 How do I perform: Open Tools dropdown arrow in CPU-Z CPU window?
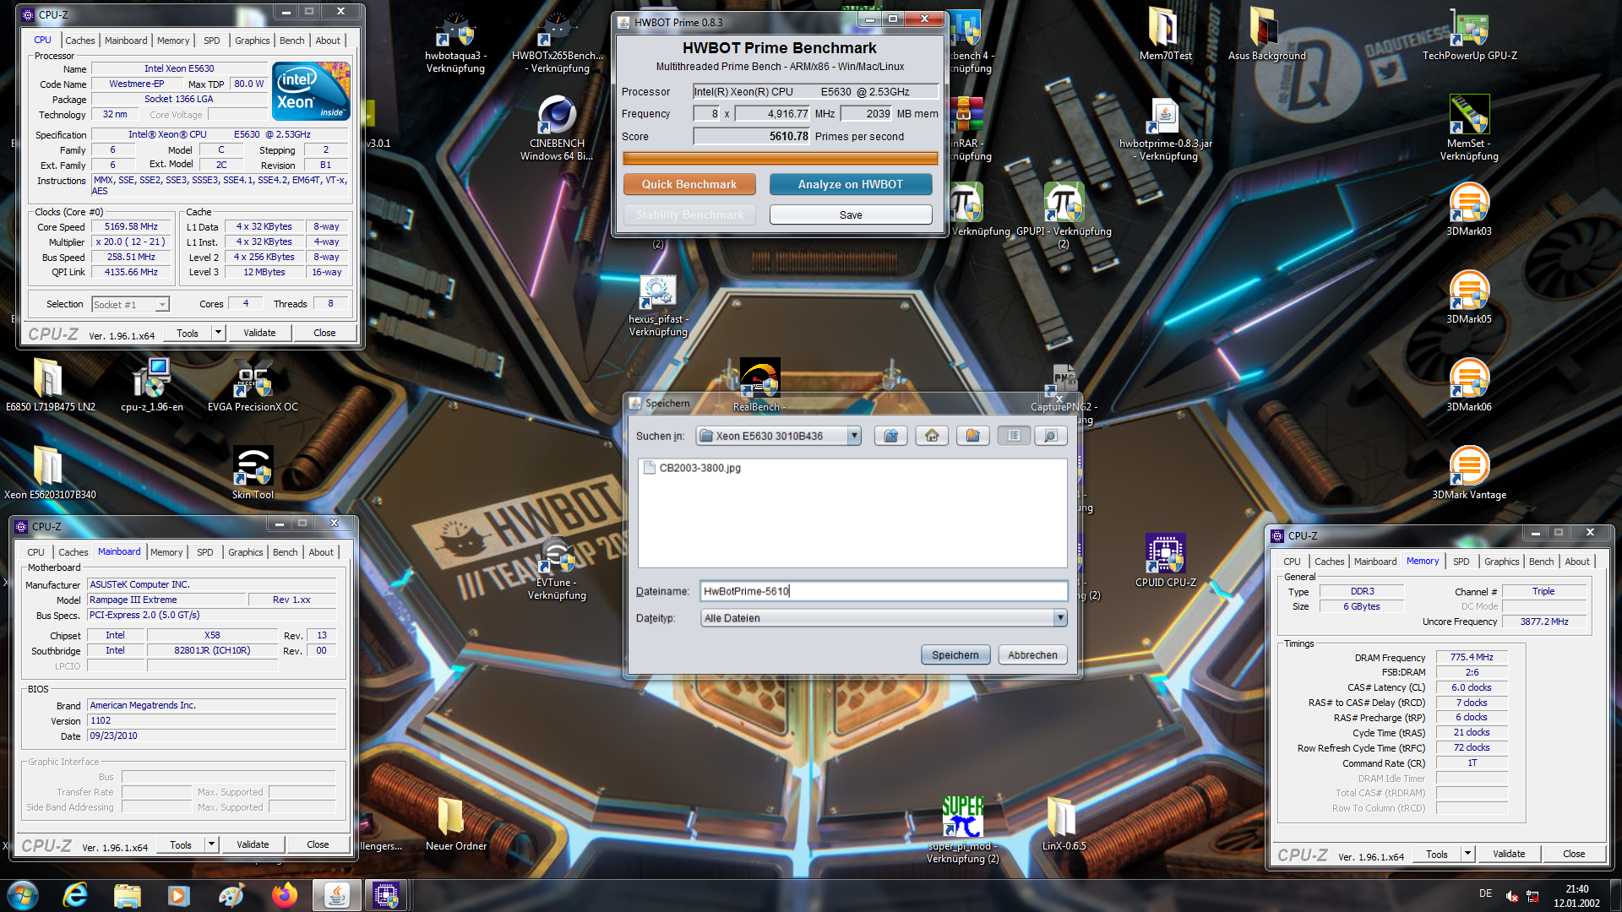[x=218, y=333]
